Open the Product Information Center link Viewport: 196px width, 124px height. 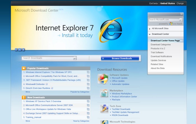124,97
